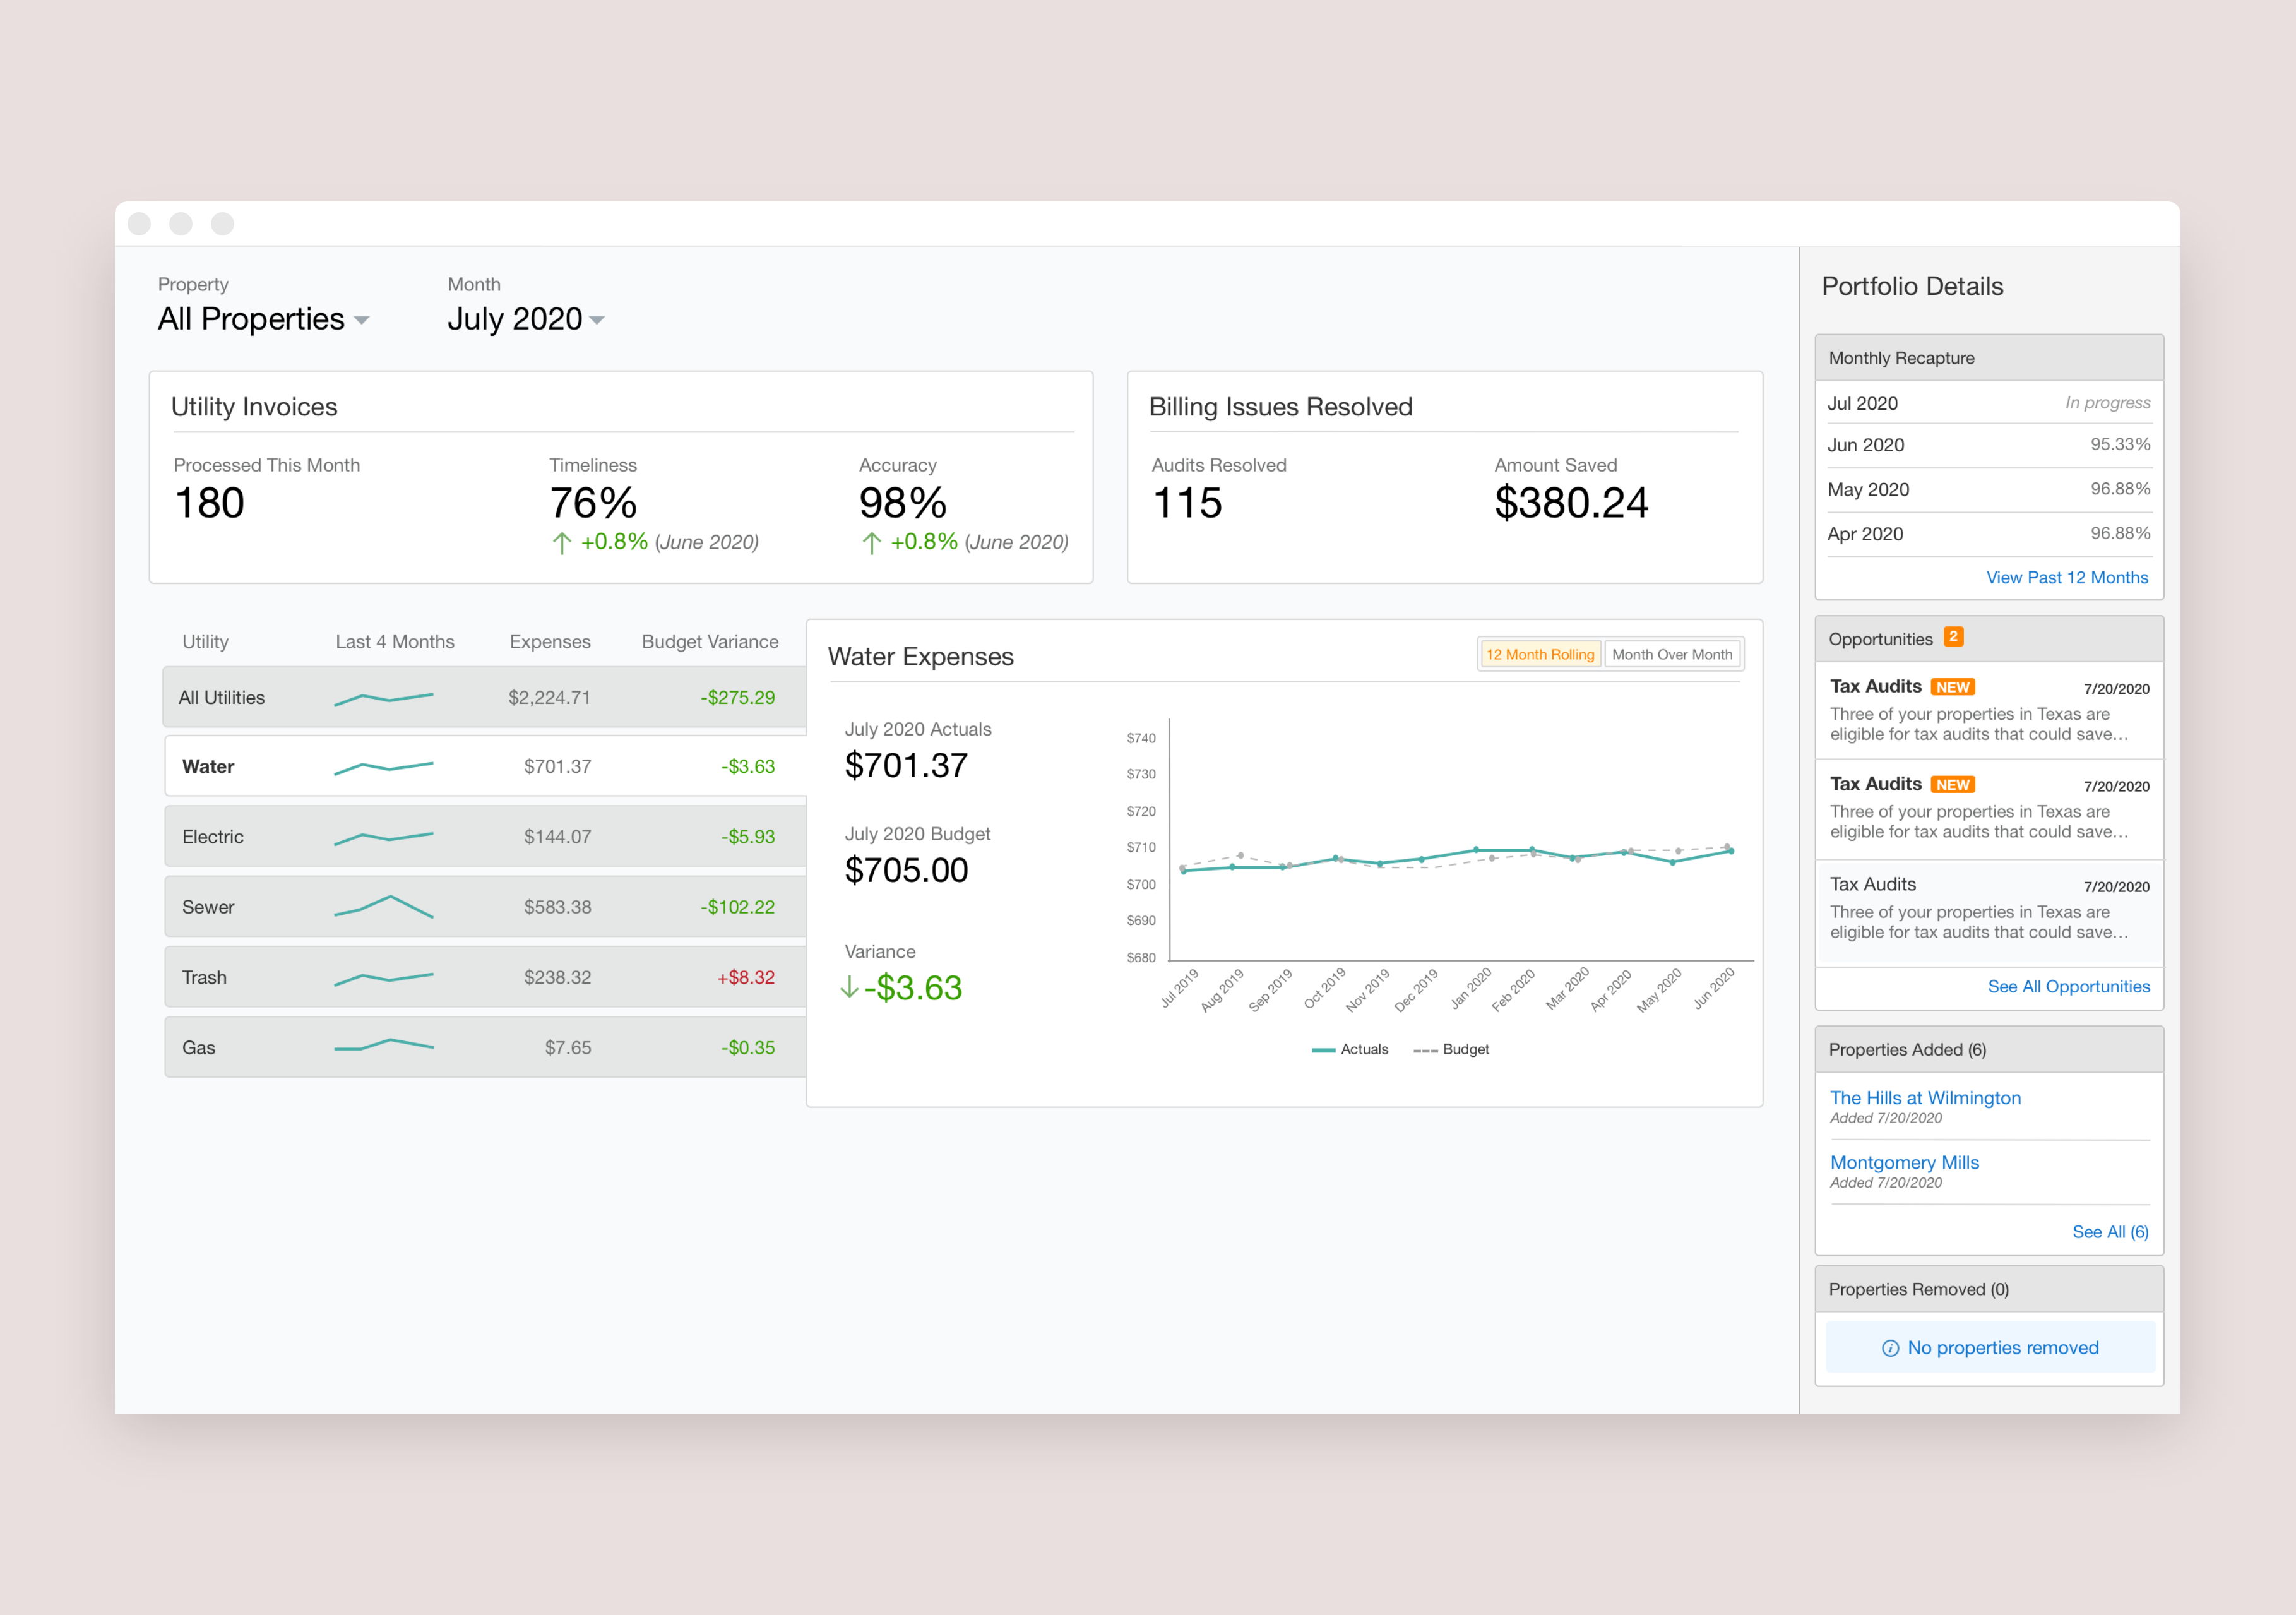The width and height of the screenshot is (2296, 1615).
Task: Click the Trash row sparkline chart
Action: 383,977
